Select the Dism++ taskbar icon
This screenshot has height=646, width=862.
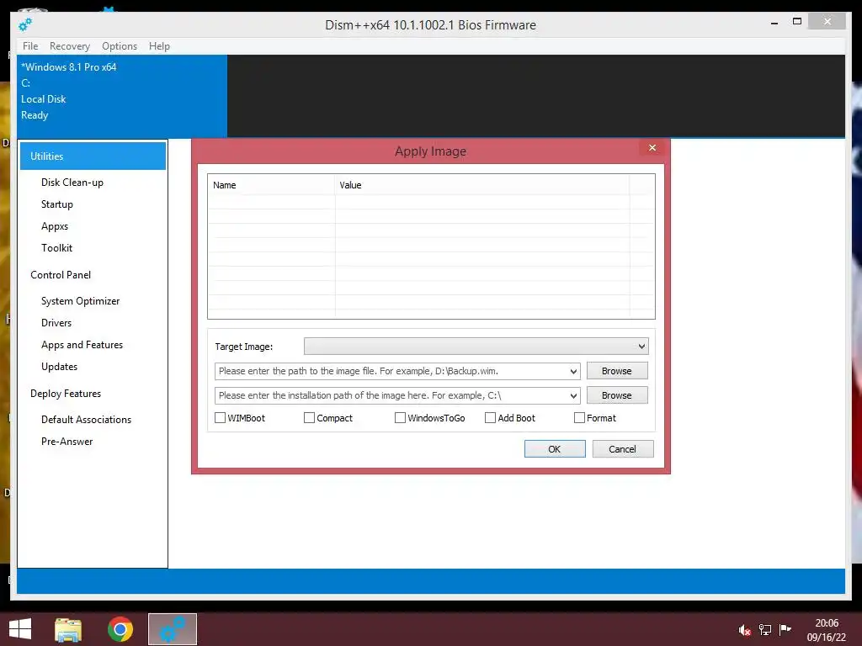[x=172, y=629]
